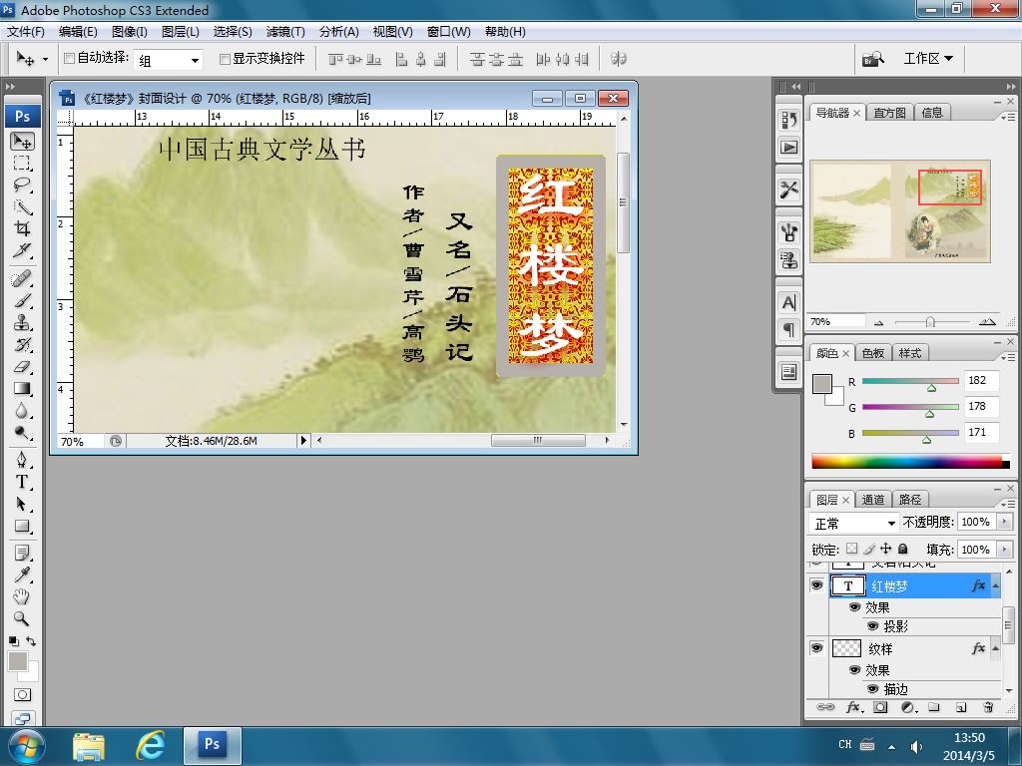Open the Layers panel flyout menu
1022x766 pixels.
click(1008, 504)
